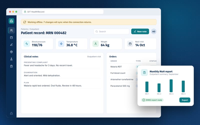The width and height of the screenshot is (200, 125).
Task: Click the Monthly MoH report clipboard icon
Action: coord(144,72)
